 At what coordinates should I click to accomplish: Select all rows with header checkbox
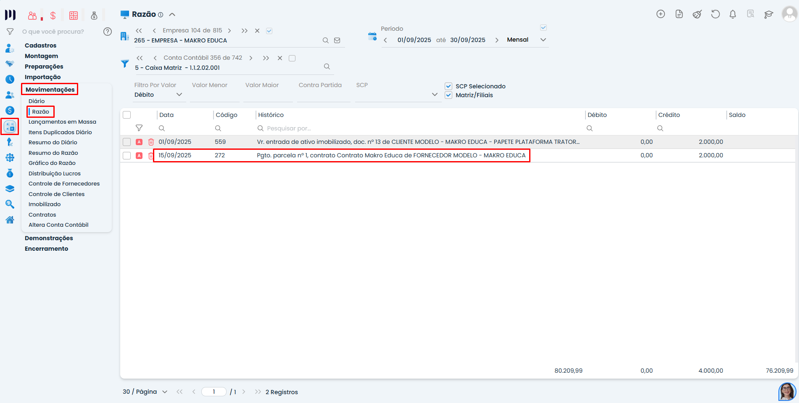[x=127, y=115]
